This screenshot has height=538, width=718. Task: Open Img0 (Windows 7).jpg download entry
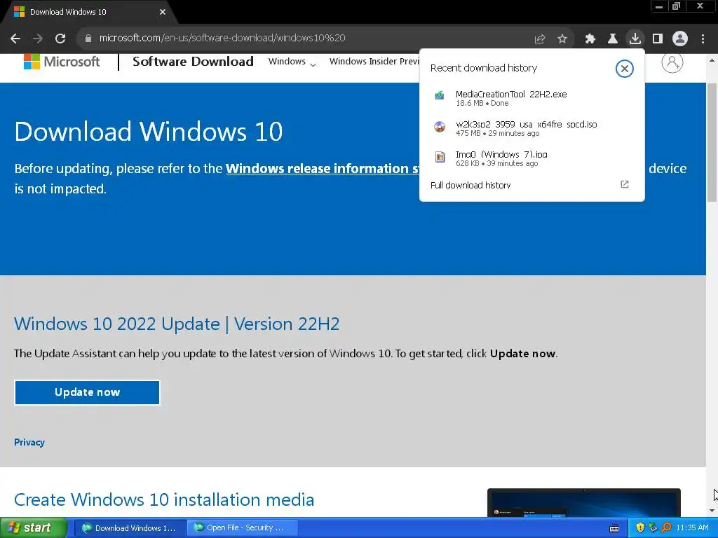[x=532, y=158]
